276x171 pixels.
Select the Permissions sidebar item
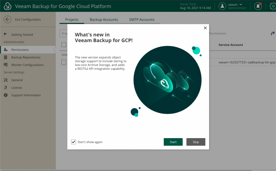28,50
